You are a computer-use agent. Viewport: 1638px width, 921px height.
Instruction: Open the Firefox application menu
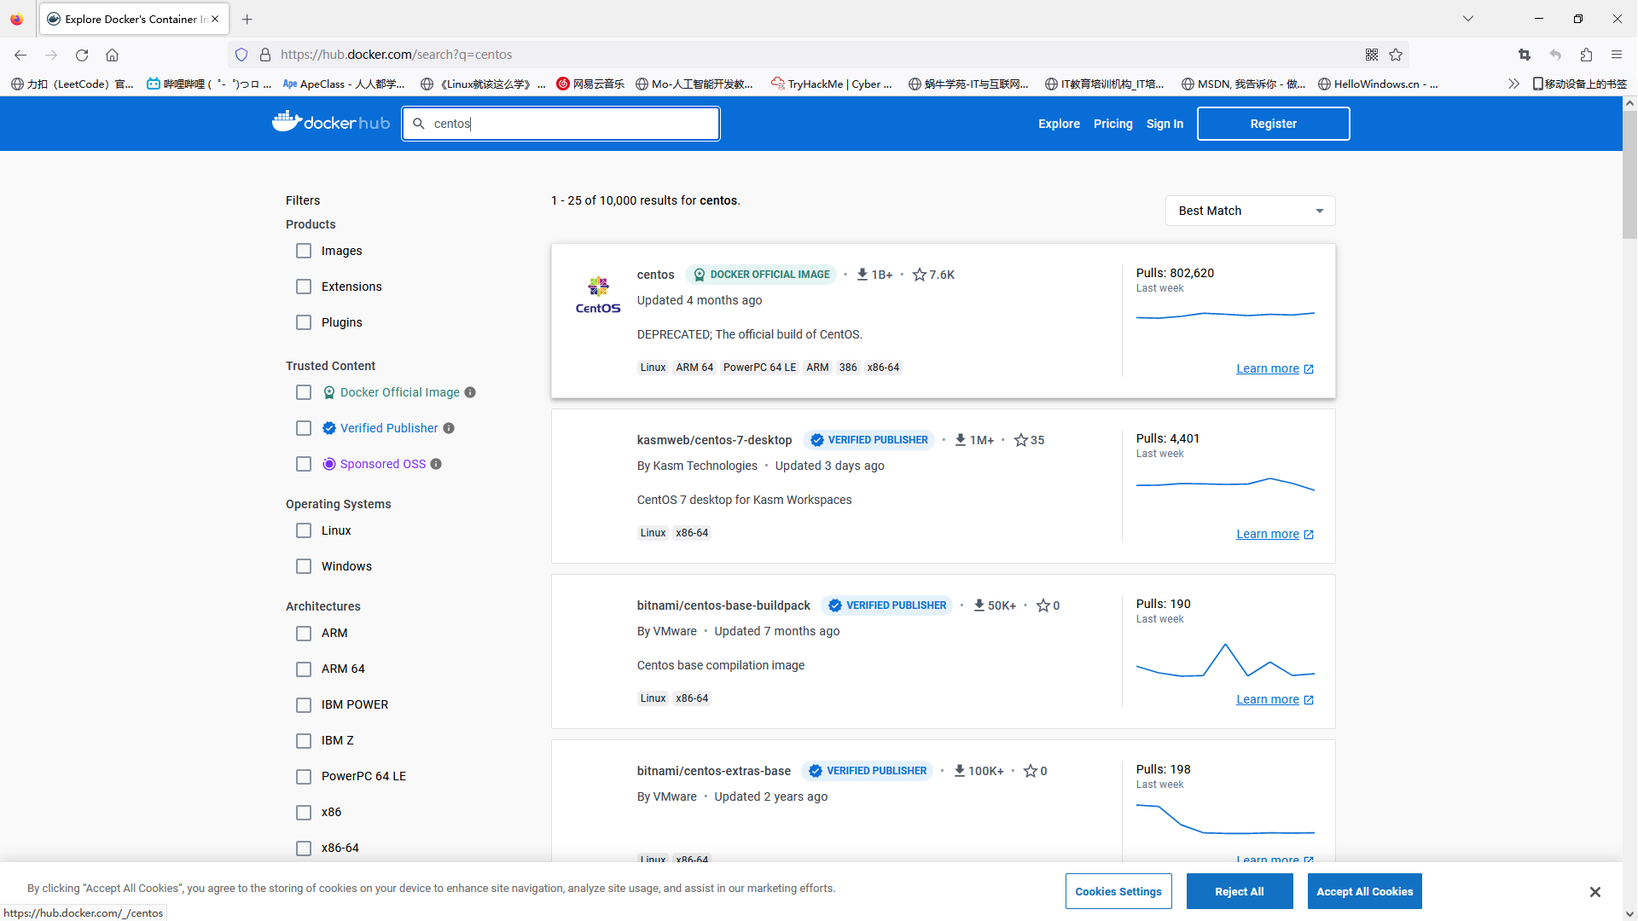pyautogui.click(x=1617, y=55)
